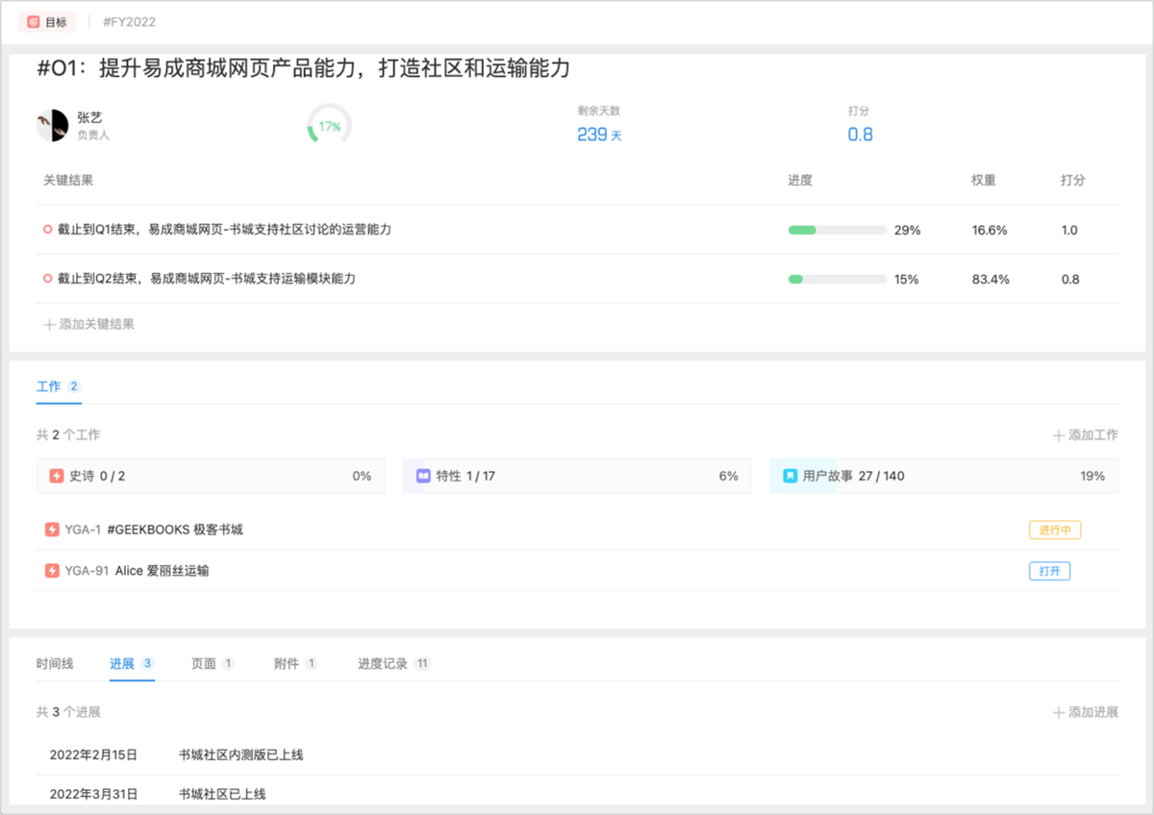This screenshot has height=815, width=1154.
Task: Click the epic icon beside YGA-1
Action: 53,530
